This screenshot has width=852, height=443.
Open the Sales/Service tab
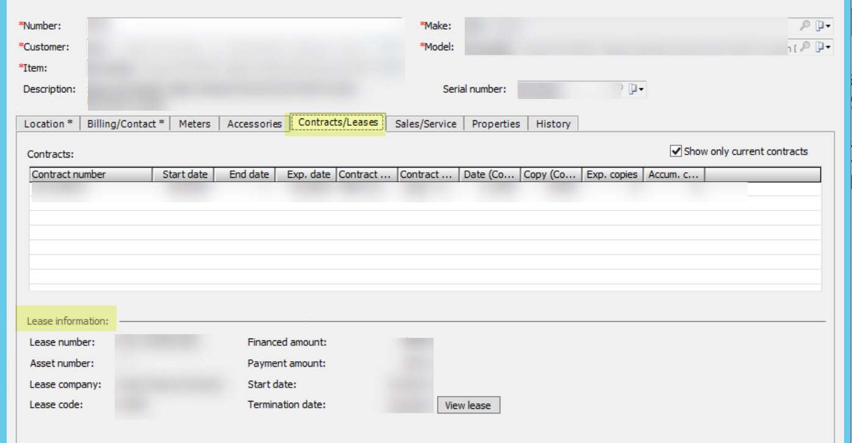pyautogui.click(x=426, y=123)
